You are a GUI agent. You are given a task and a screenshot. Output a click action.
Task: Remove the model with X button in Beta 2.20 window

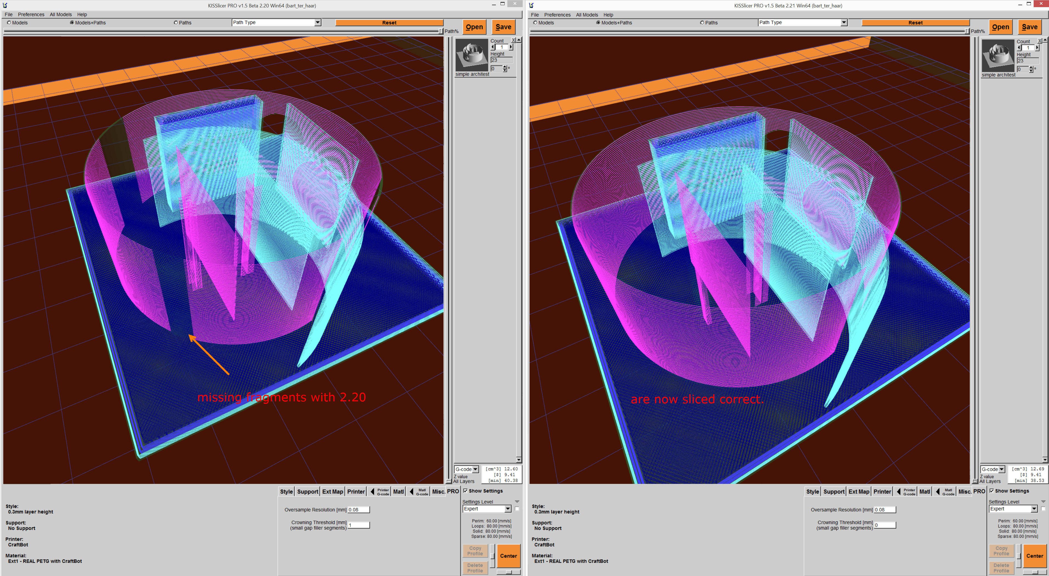click(513, 40)
